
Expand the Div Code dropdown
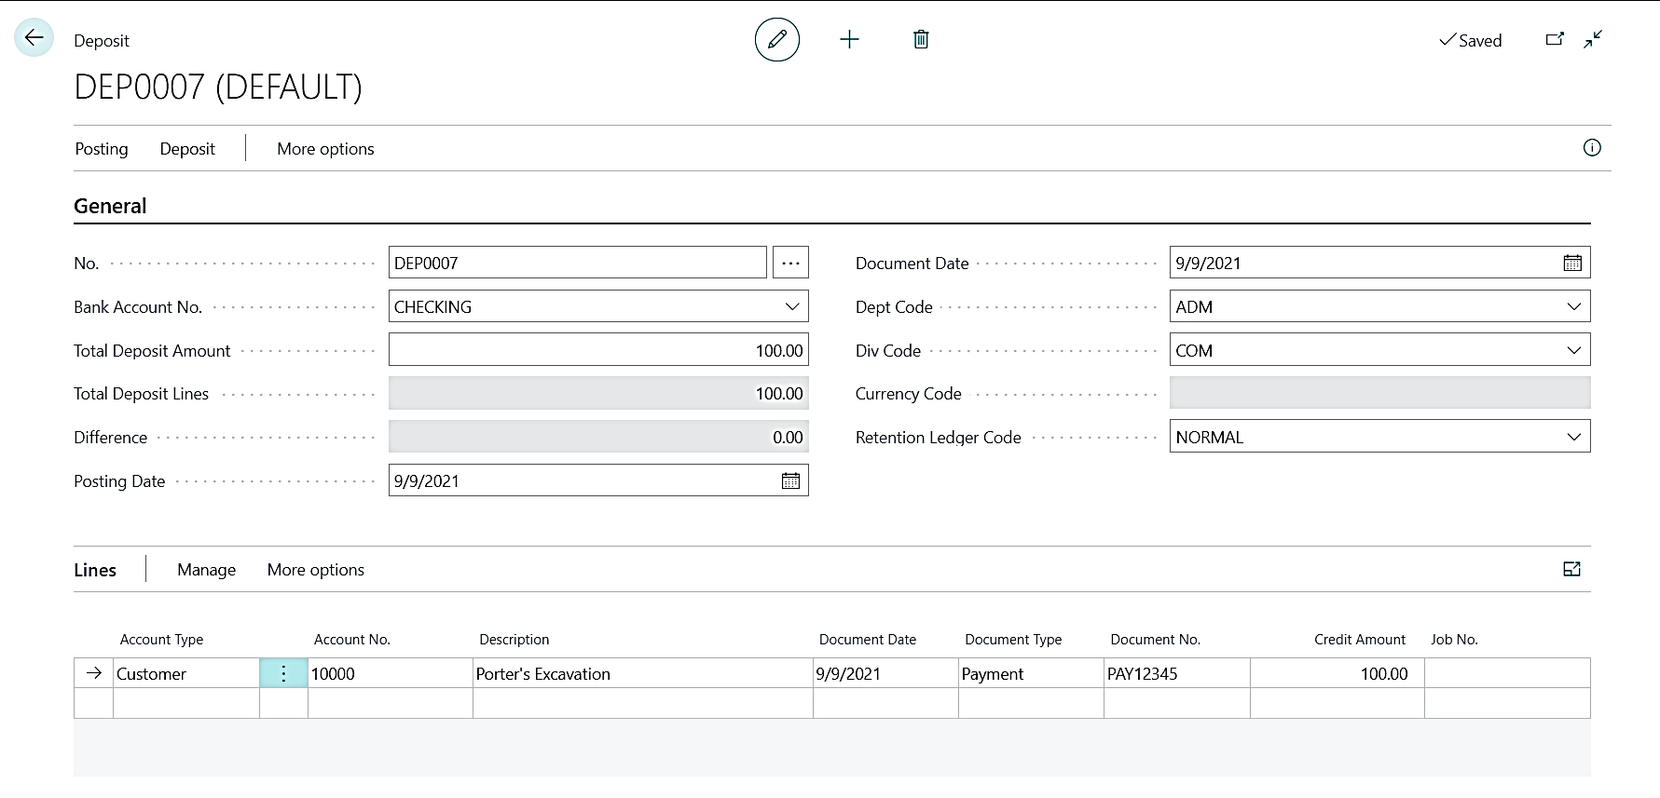point(1573,351)
